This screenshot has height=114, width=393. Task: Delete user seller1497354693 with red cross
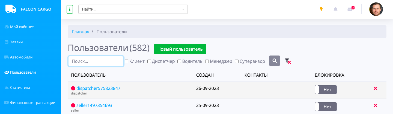click(x=375, y=105)
